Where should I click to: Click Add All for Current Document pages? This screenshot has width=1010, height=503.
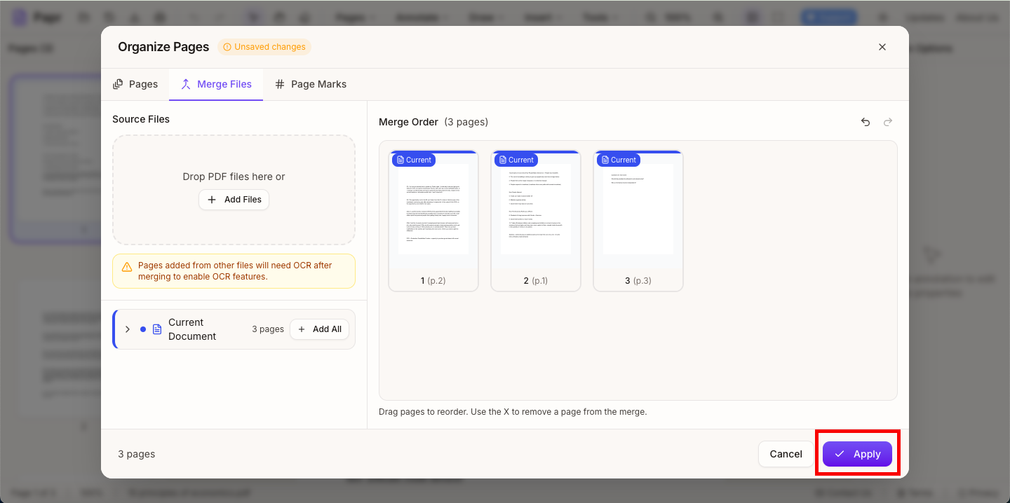point(319,329)
